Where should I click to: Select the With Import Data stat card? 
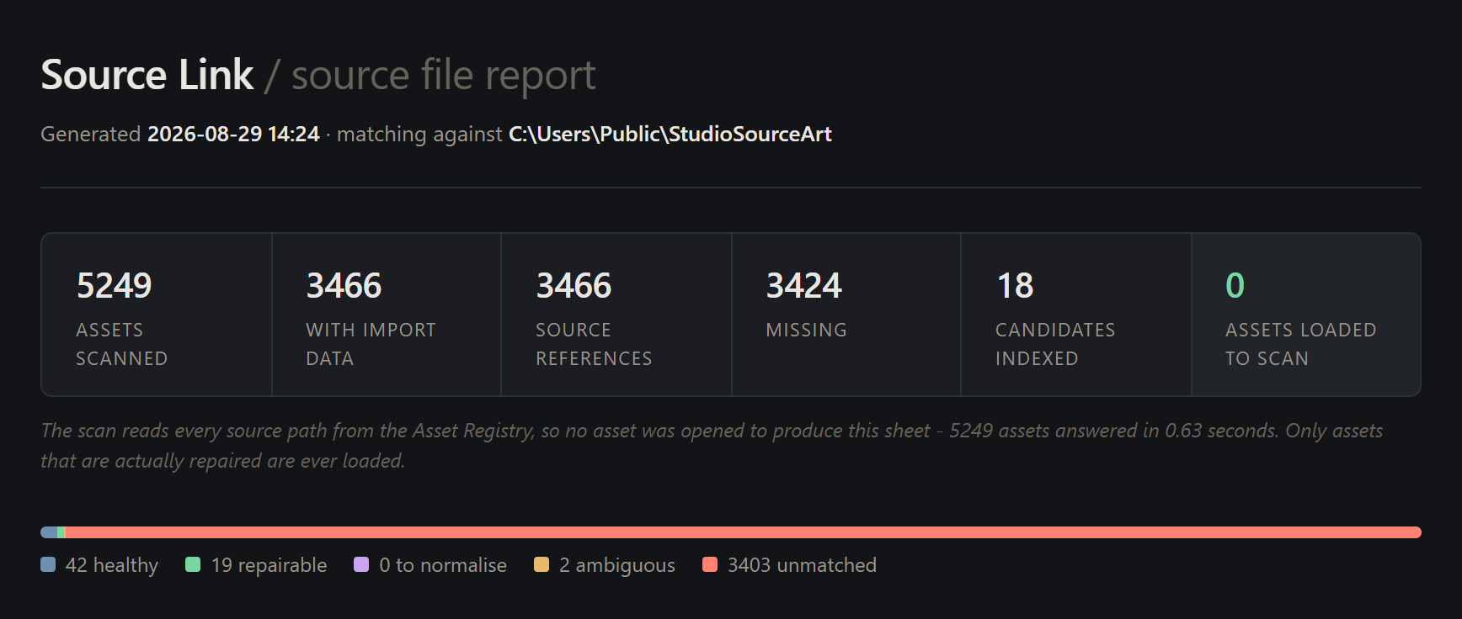pyautogui.click(x=387, y=315)
